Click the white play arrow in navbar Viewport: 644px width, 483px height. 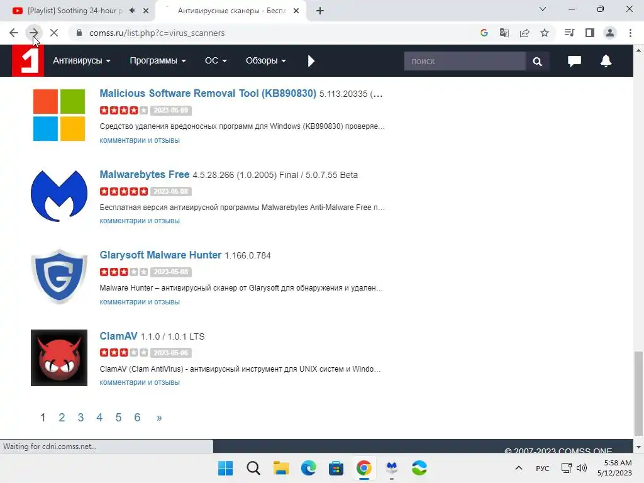click(311, 61)
